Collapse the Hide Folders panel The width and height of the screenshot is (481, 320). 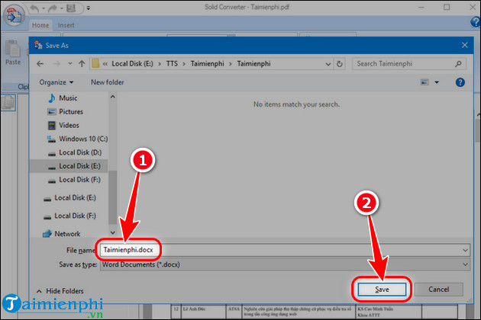click(x=60, y=291)
